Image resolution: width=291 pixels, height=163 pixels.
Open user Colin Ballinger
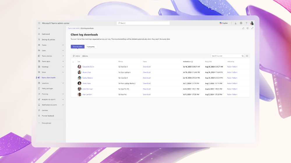pos(88,89)
